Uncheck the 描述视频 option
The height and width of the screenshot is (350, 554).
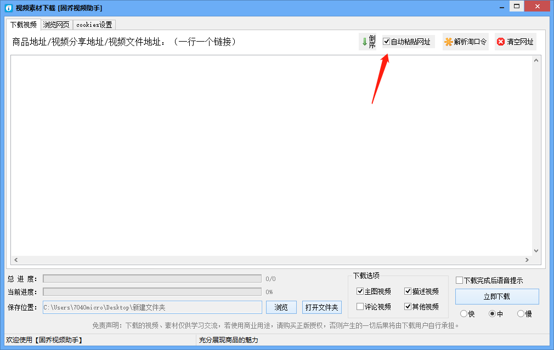tap(409, 291)
